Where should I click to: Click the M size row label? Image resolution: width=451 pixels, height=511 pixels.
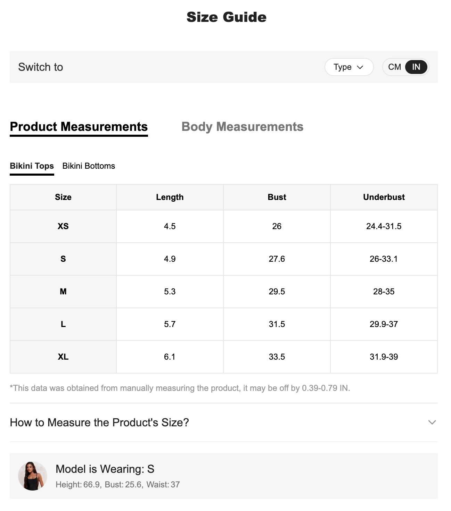point(63,292)
